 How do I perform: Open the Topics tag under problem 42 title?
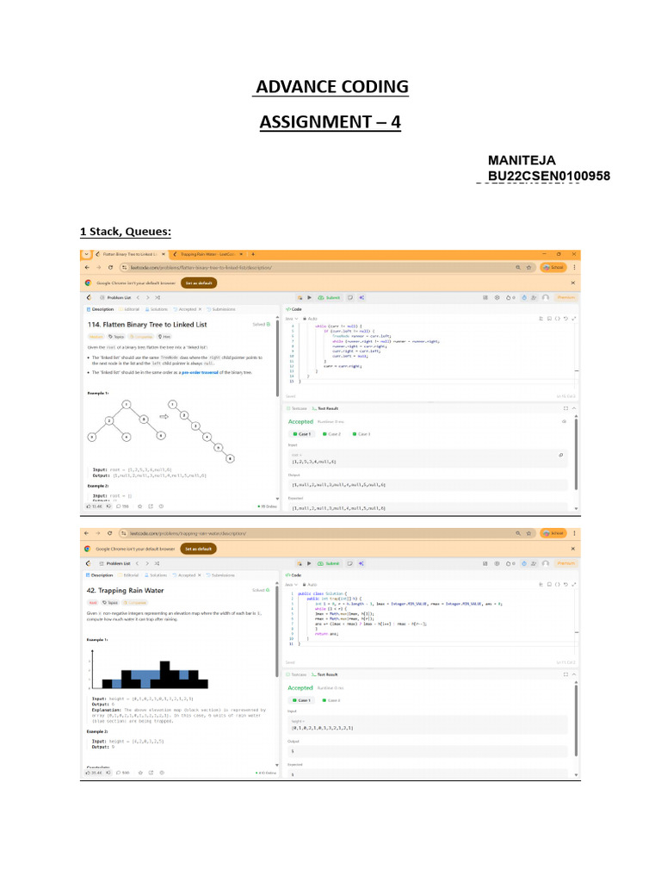[x=110, y=602]
